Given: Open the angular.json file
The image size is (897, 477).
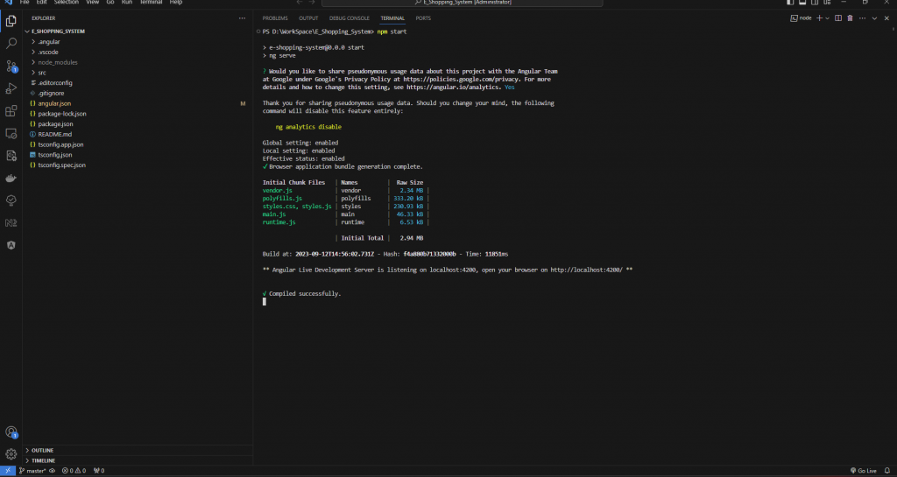Looking at the screenshot, I should (x=138, y=103).
